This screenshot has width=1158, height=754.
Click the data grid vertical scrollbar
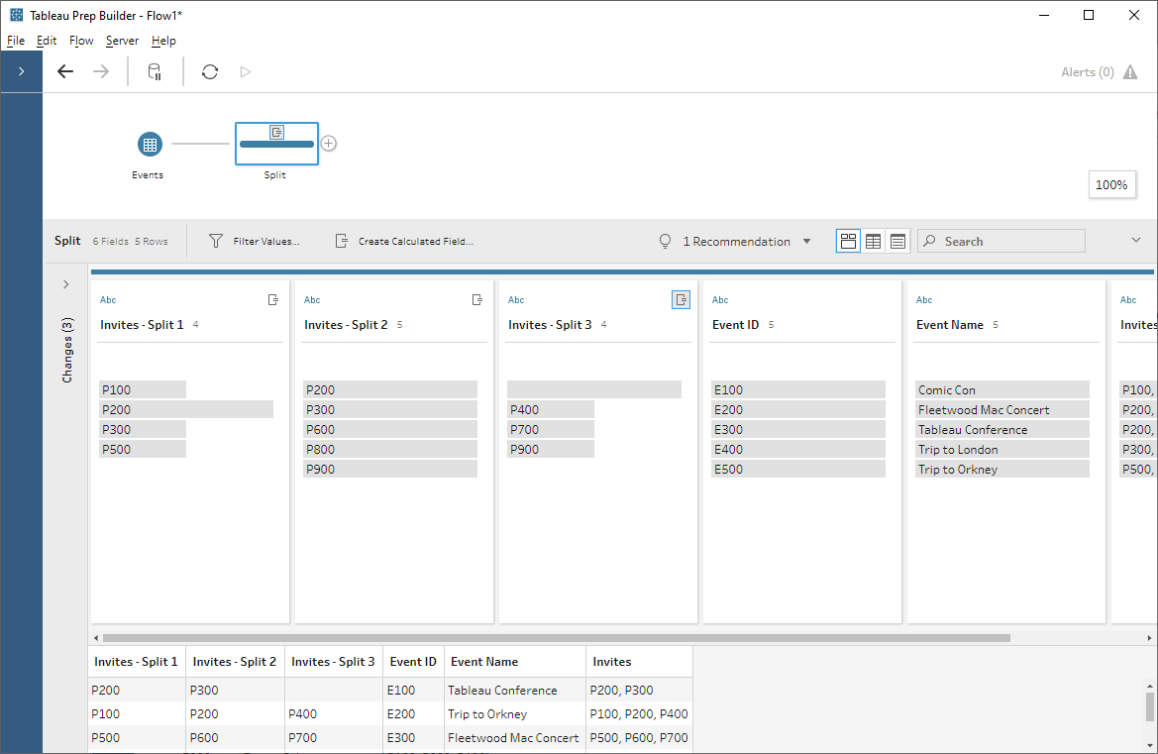[x=1150, y=706]
